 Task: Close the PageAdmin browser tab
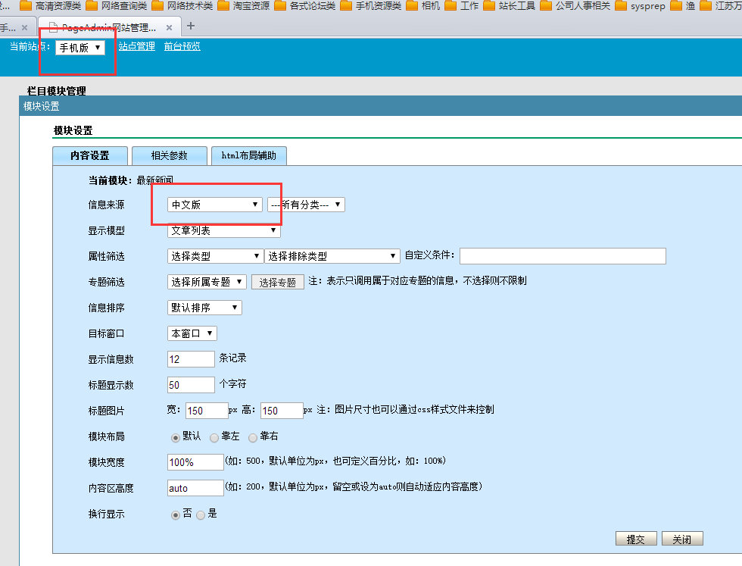[x=170, y=27]
